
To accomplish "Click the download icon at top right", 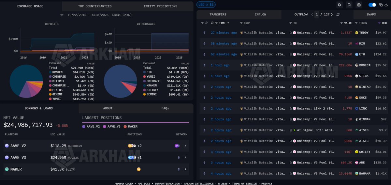I will (386, 5).
